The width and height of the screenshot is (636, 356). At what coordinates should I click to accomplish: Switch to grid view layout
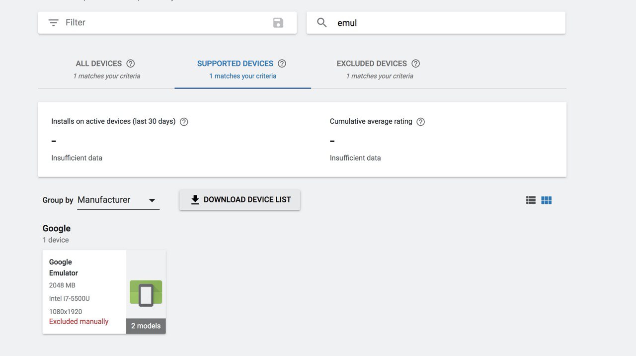[x=547, y=200]
